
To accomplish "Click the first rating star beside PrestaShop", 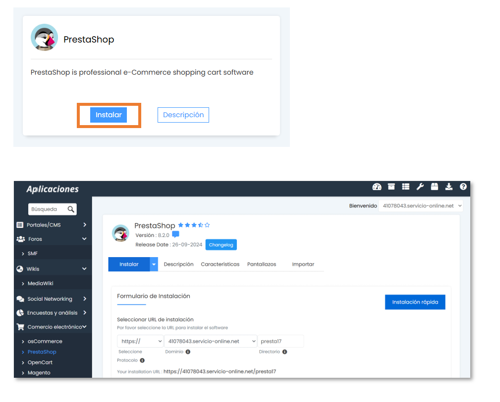I will 180,225.
